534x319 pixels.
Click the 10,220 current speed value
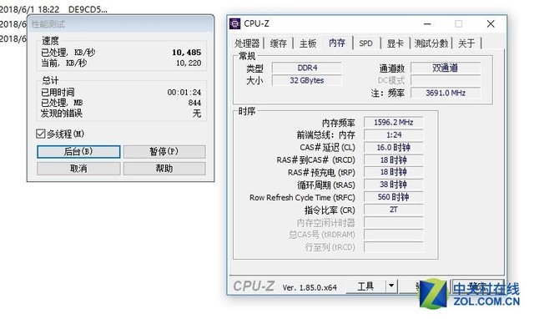pyautogui.click(x=189, y=63)
